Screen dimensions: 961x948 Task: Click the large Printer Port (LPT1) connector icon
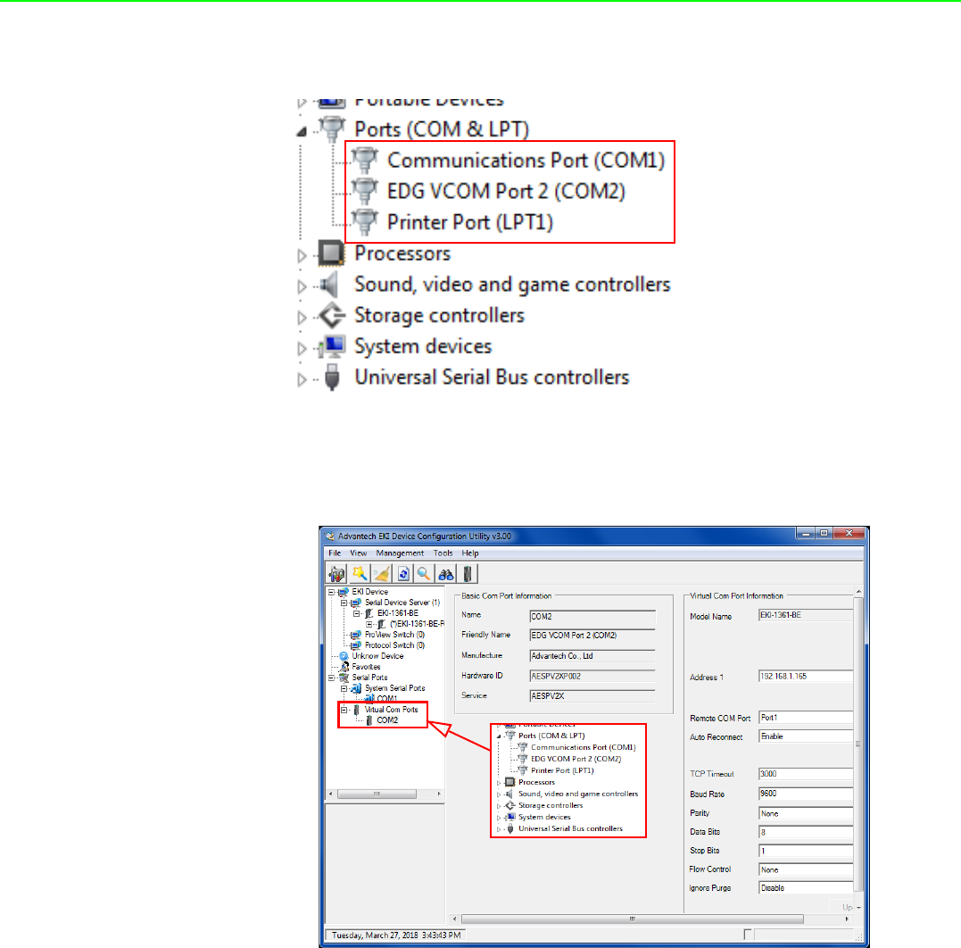(x=365, y=222)
